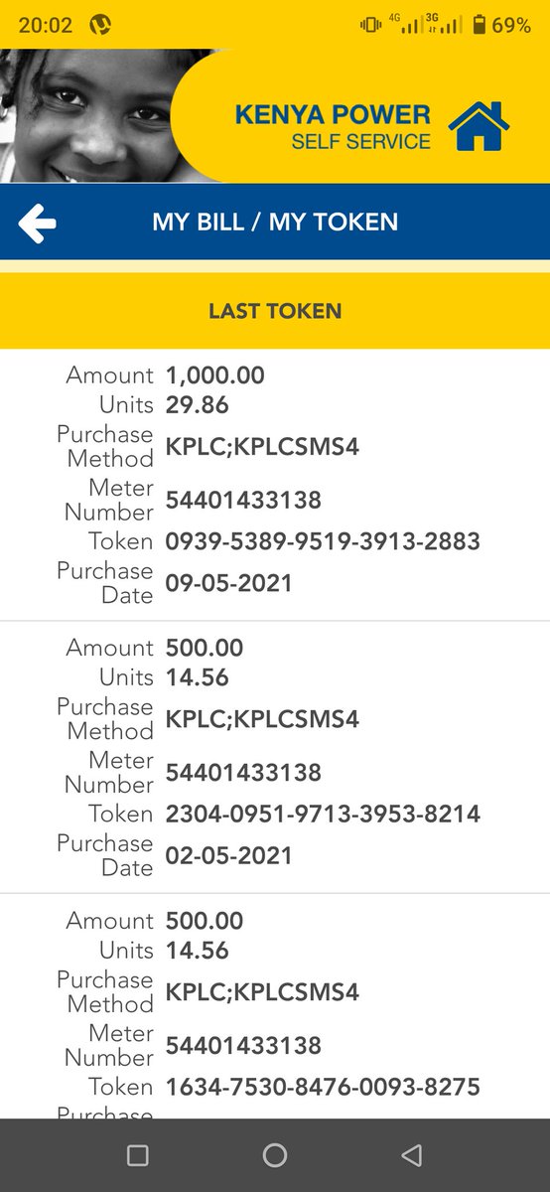The height and width of the screenshot is (1192, 550).
Task: Tap the 29.86 units value
Action: [198, 405]
